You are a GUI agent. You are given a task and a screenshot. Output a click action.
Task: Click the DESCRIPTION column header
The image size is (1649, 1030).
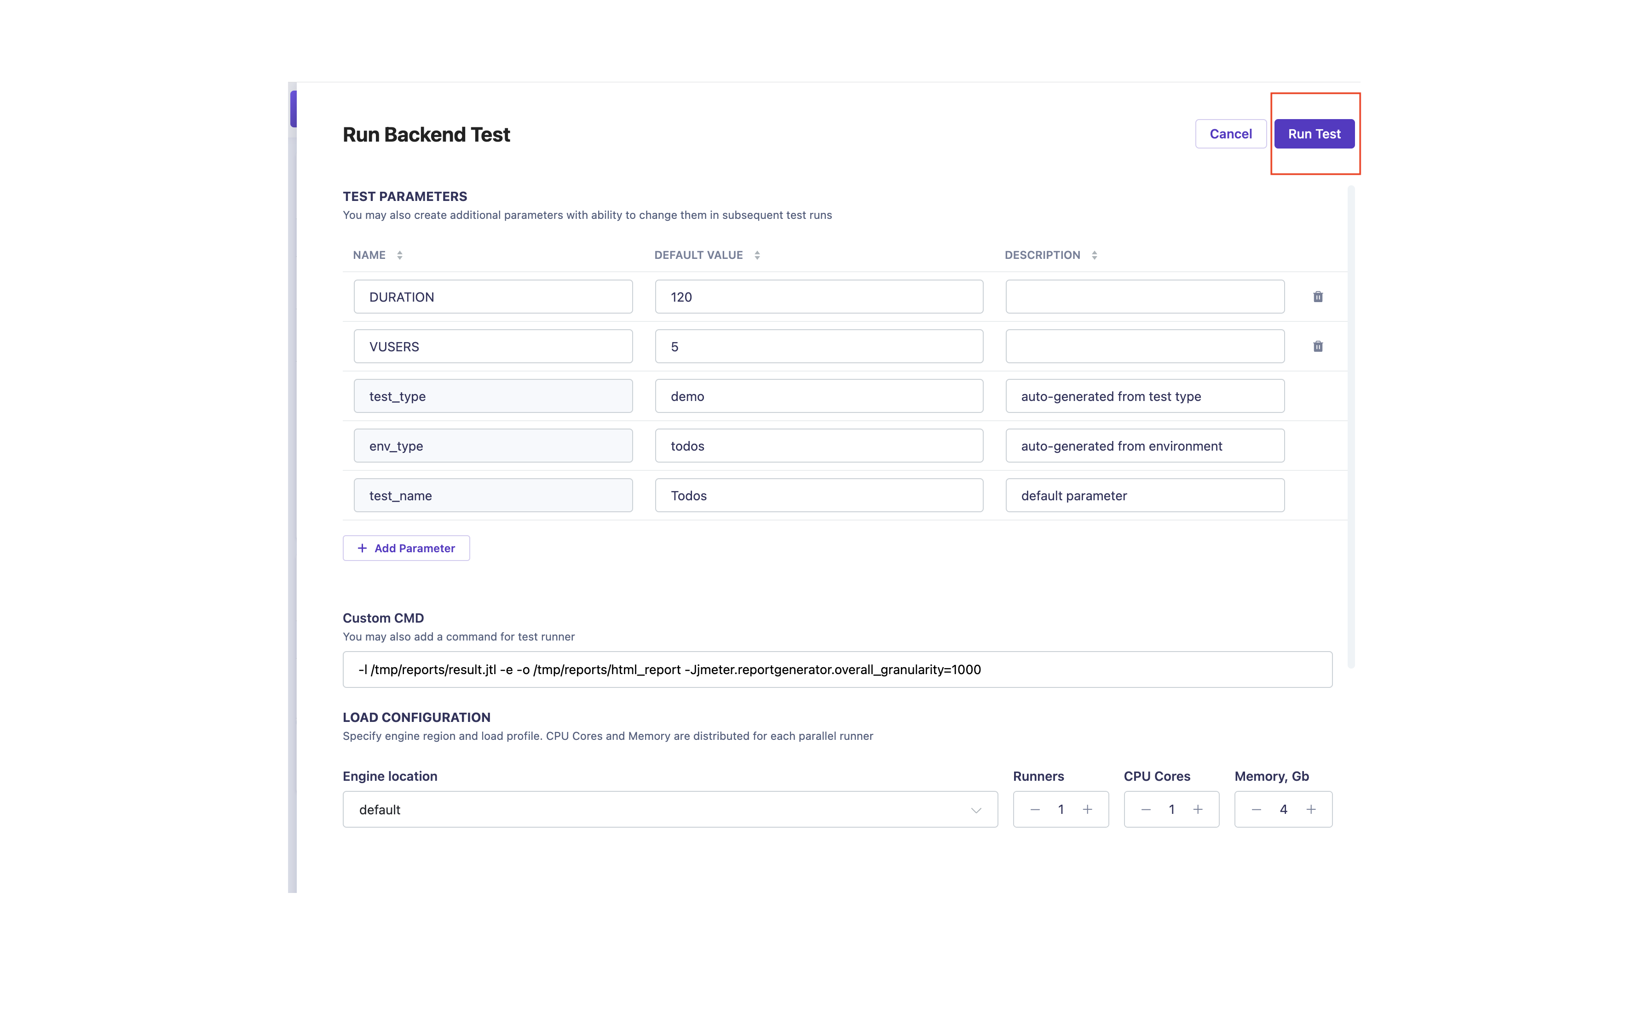(x=1043, y=255)
